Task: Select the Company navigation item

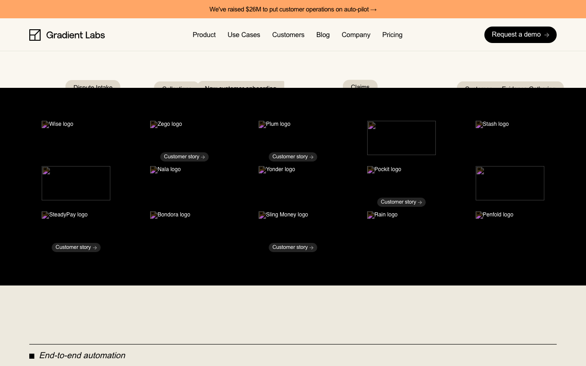Action: 356,35
